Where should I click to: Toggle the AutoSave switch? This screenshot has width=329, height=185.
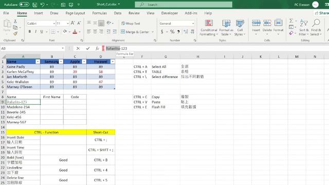[24, 5]
